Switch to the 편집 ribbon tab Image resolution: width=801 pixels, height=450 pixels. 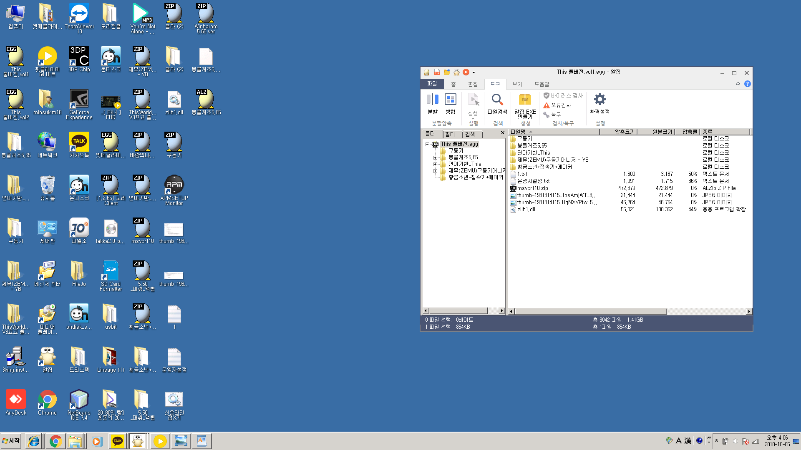click(473, 84)
